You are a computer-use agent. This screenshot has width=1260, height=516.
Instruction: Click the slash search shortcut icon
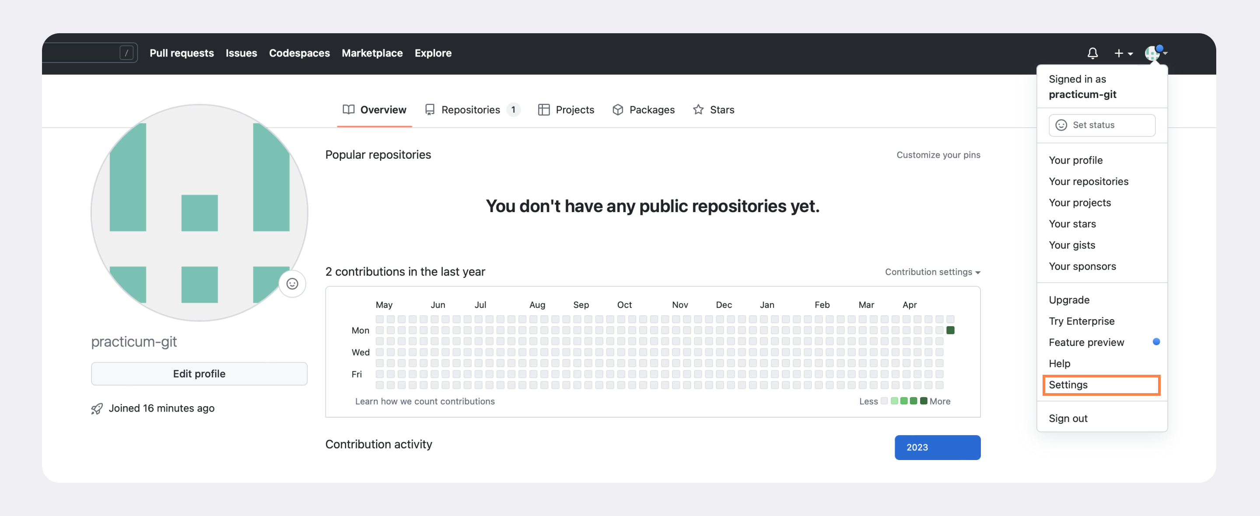pyautogui.click(x=126, y=52)
